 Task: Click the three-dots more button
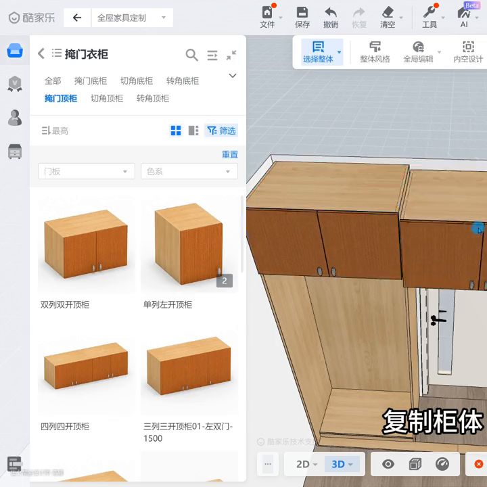[x=268, y=464]
